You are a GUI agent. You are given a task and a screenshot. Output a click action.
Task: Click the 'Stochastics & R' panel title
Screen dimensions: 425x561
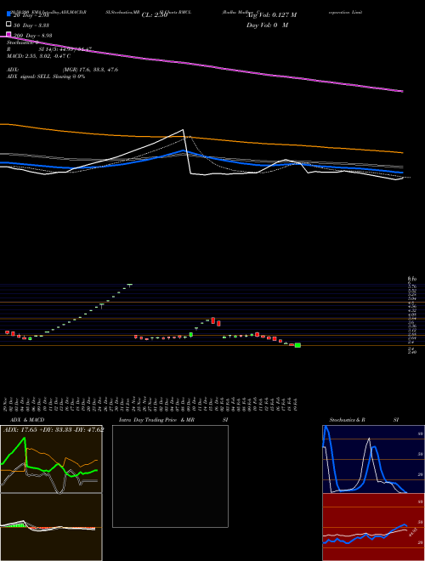pyautogui.click(x=347, y=420)
